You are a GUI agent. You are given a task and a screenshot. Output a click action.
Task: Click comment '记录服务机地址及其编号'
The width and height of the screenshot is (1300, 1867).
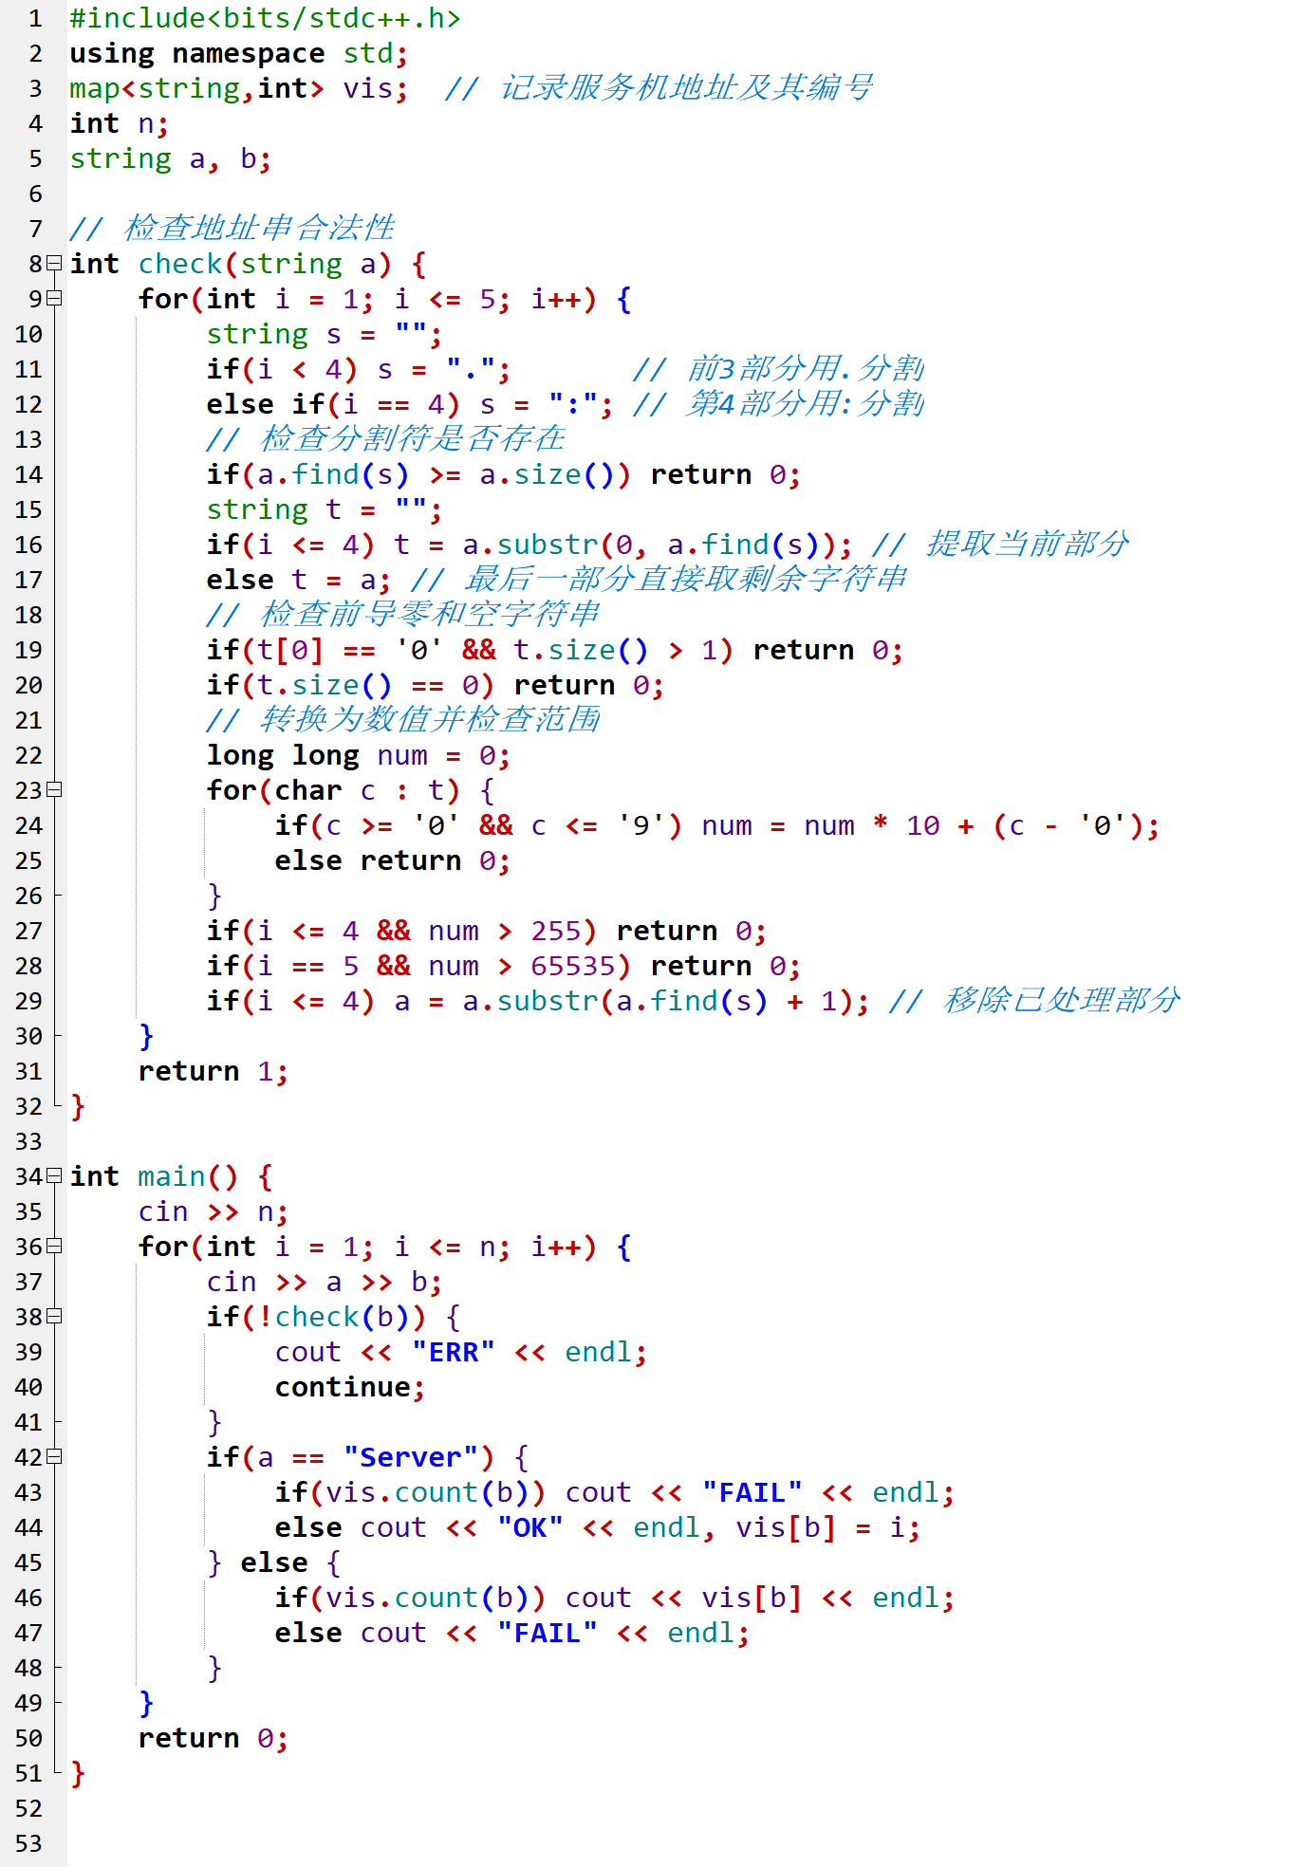(x=686, y=87)
